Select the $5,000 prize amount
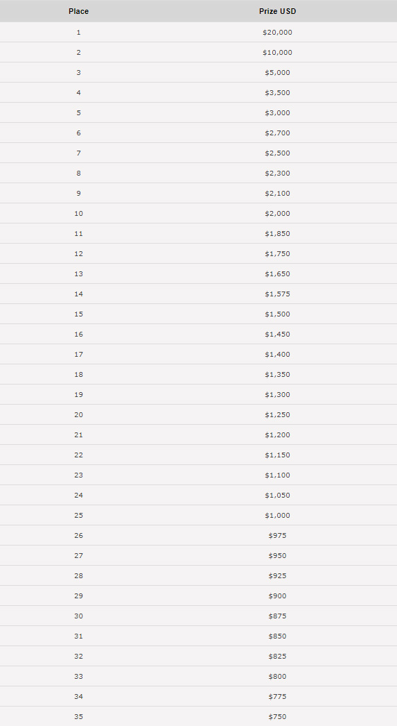The height and width of the screenshot is (726, 397). (277, 73)
